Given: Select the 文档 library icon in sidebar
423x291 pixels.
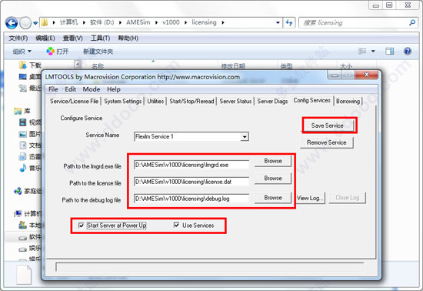Looking at the screenshot, I should (x=22, y=145).
